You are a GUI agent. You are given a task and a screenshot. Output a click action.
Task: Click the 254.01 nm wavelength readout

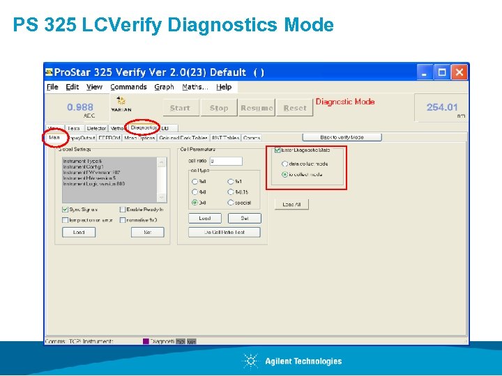(x=442, y=107)
